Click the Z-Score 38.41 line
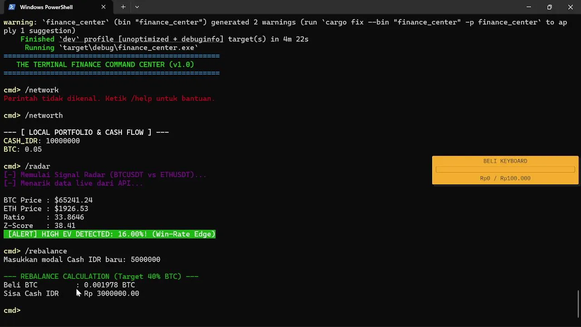The height and width of the screenshot is (327, 581). [39, 226]
